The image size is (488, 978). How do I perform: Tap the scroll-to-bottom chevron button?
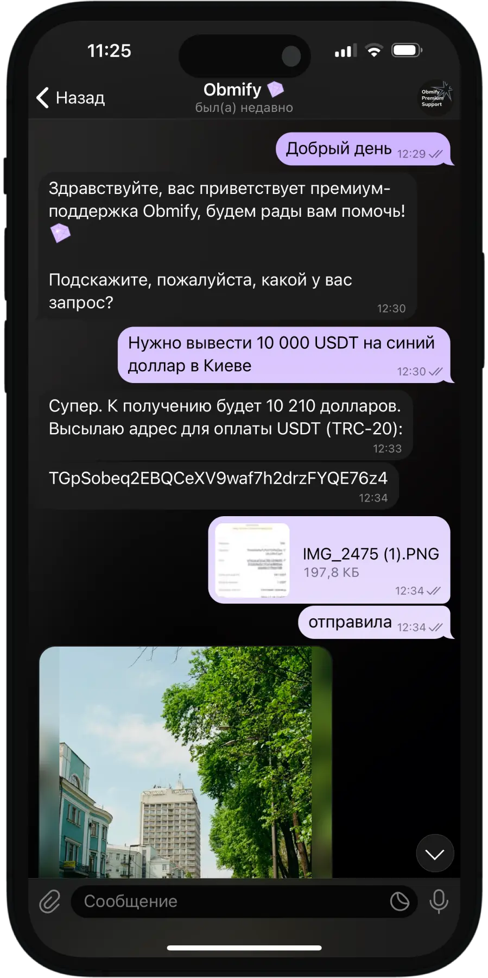tap(435, 854)
